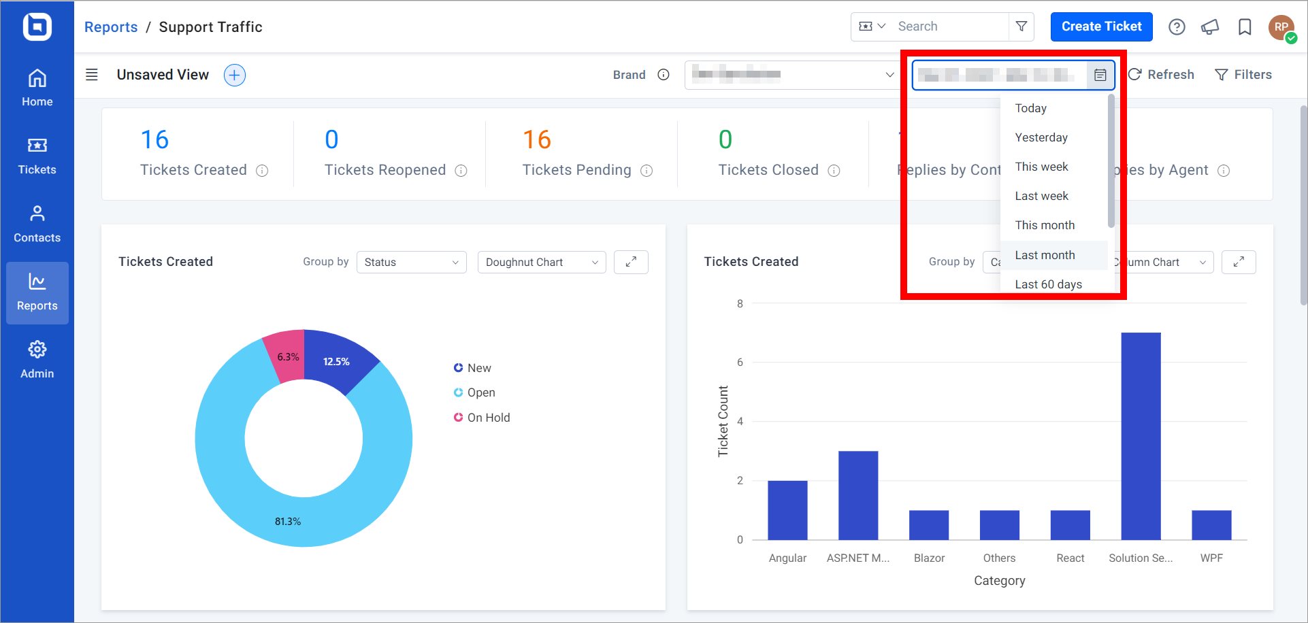Toggle the hamburger menu beside Unsaved View
This screenshot has width=1308, height=623.
click(92, 75)
